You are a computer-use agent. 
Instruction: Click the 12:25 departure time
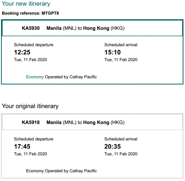coord(22,52)
